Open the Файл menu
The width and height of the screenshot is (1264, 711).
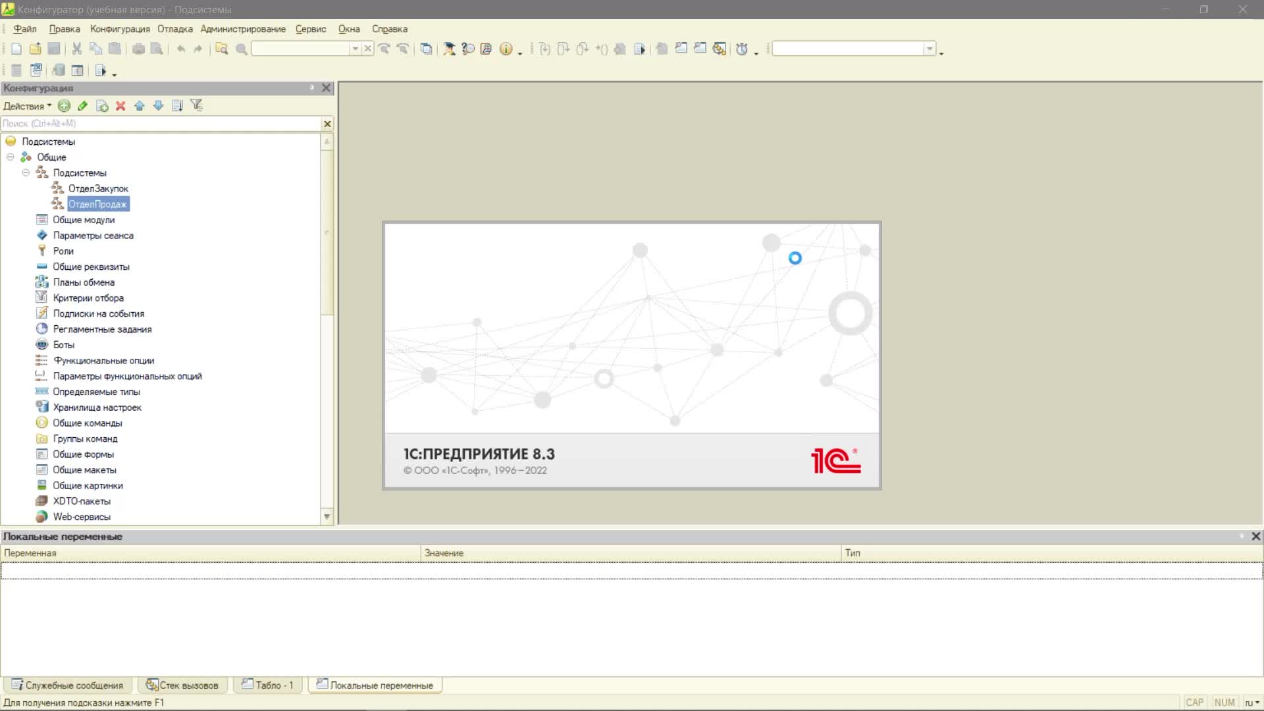pyautogui.click(x=25, y=29)
